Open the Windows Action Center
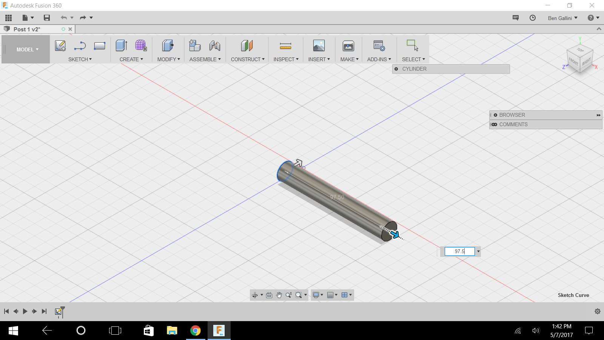 point(589,331)
